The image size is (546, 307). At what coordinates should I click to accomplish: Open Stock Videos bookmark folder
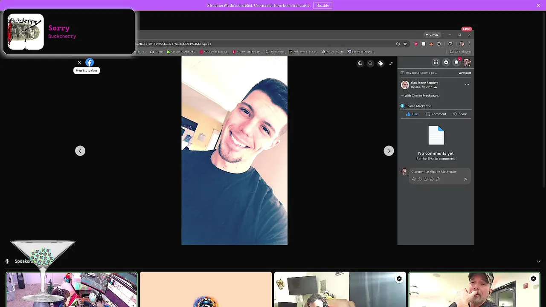coord(276,52)
